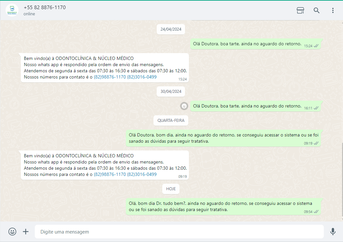Open the contact's profile picture
This screenshot has width=343, height=242.
point(12,10)
